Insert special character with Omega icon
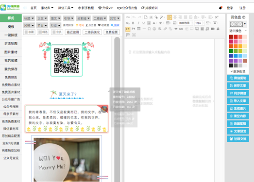Image resolution: width=254 pixels, height=182 pixels. tap(149, 29)
